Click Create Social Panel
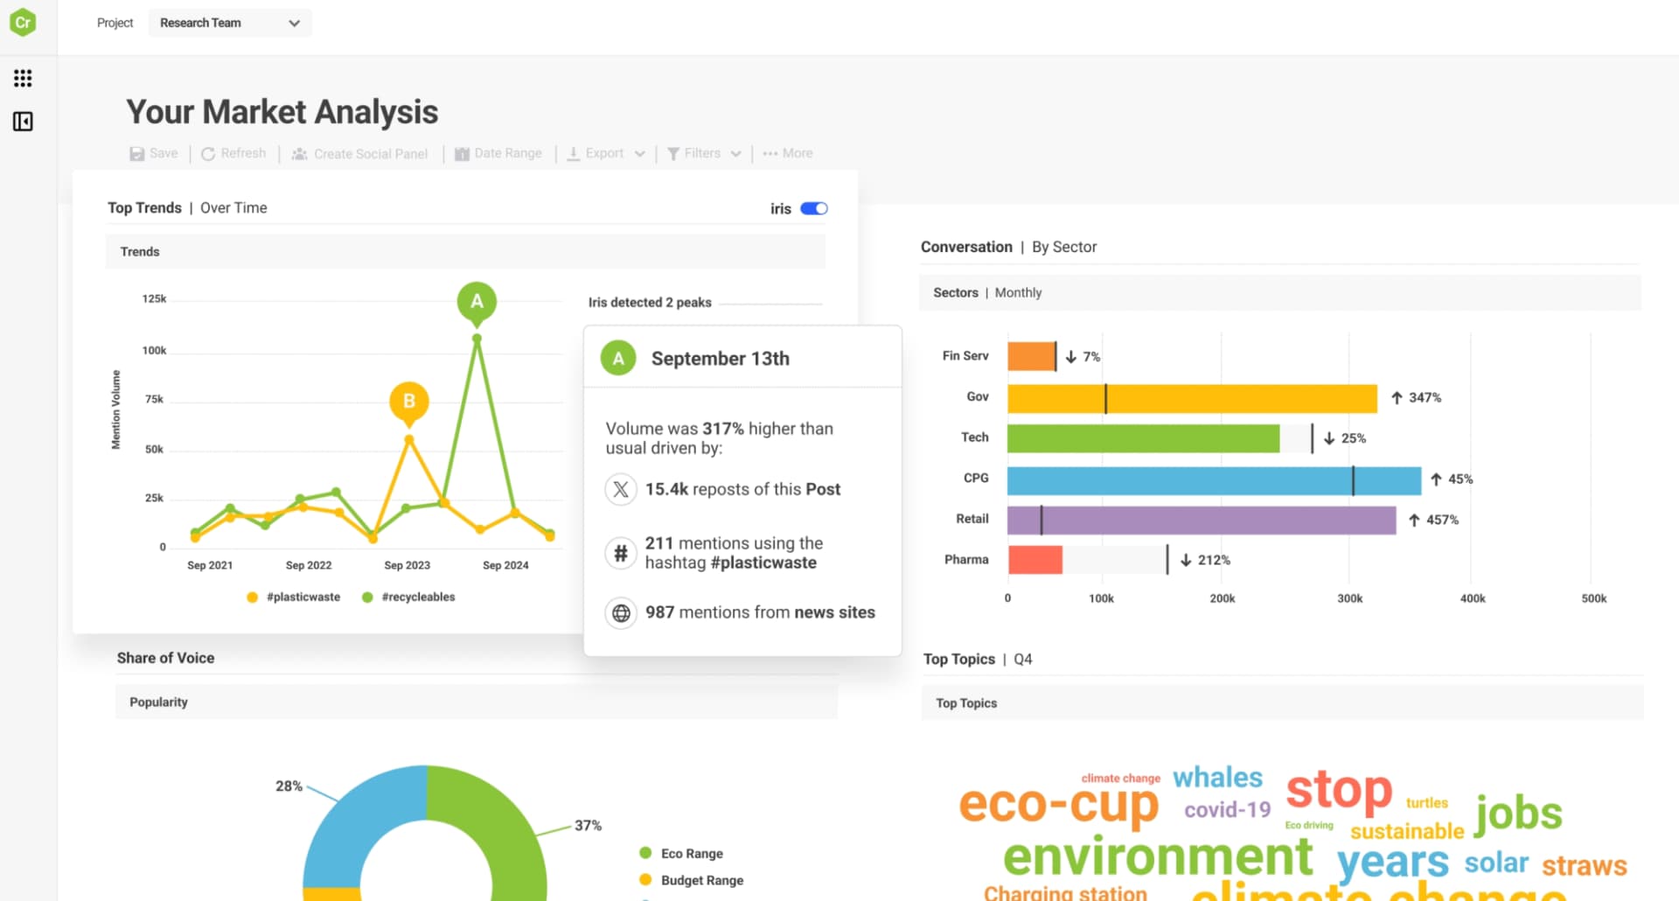This screenshot has width=1679, height=901. click(x=360, y=154)
